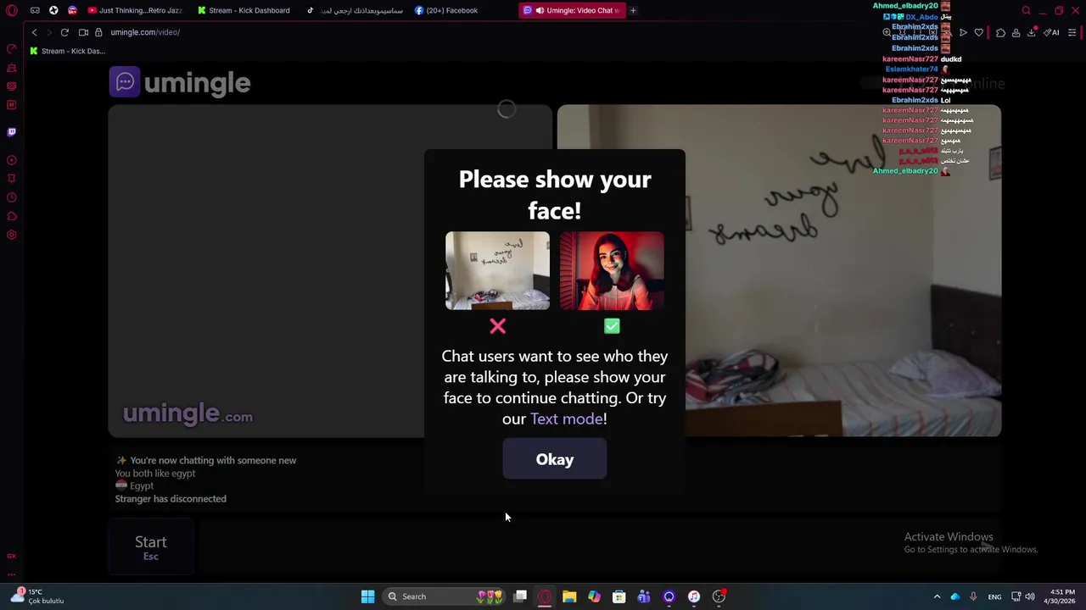1086x610 pixels.
Task: Switch to the TikTok Arabic-titled tab
Action: [x=356, y=10]
